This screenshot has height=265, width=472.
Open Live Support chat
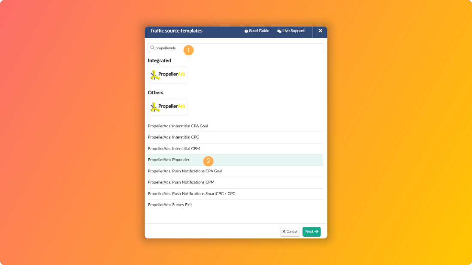291,31
